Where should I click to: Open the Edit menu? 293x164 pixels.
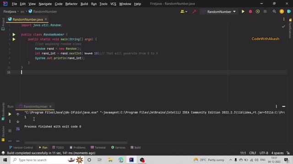point(22,4)
